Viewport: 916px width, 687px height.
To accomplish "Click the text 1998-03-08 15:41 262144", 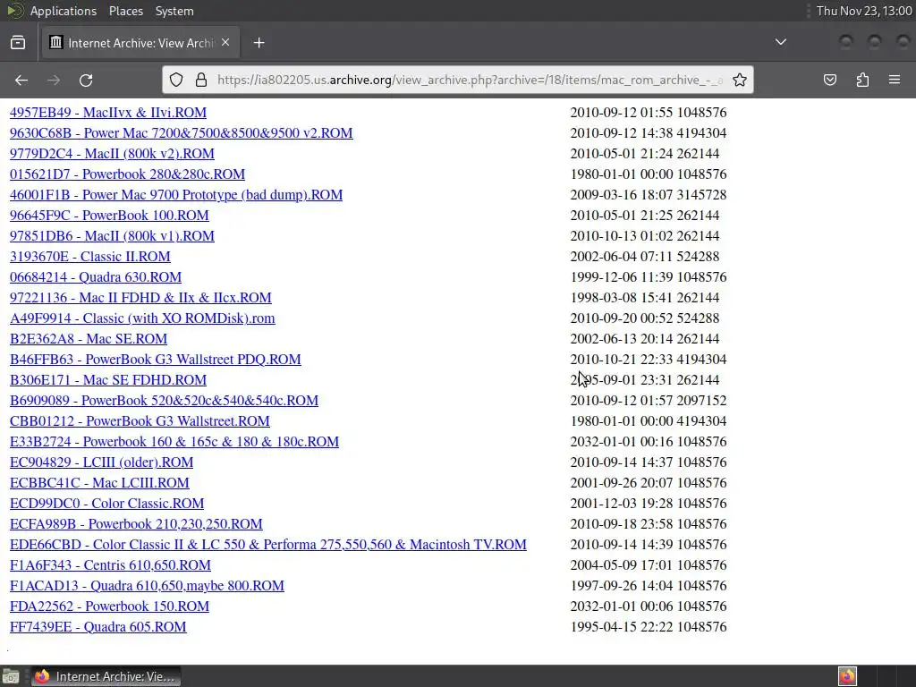I will [645, 297].
